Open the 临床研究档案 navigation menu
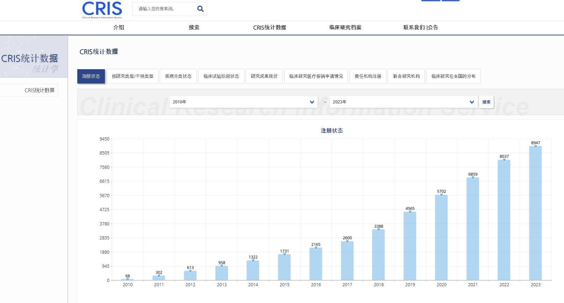This screenshot has width=564, height=303. click(345, 27)
